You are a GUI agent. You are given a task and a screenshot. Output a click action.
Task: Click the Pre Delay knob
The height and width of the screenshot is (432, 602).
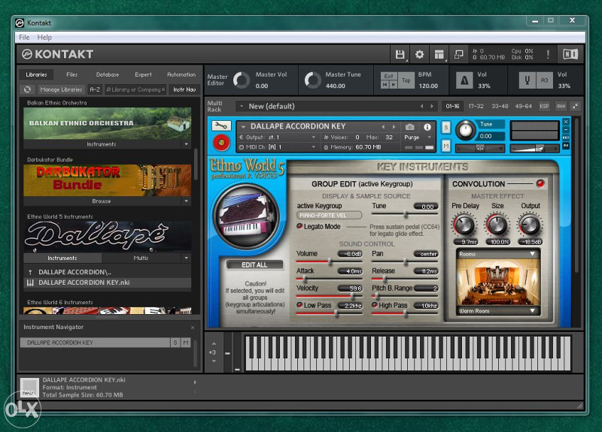(x=464, y=225)
